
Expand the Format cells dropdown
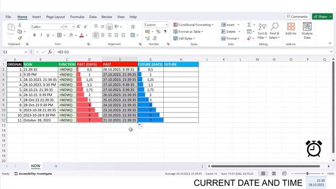[238, 38]
